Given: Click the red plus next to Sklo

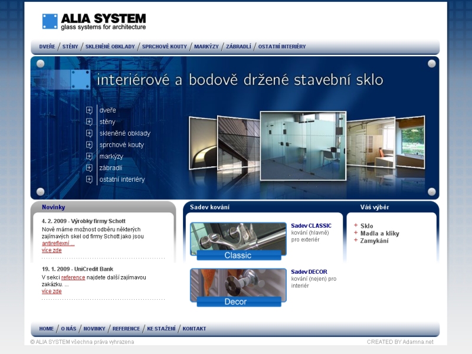Looking at the screenshot, I should click(x=356, y=225).
